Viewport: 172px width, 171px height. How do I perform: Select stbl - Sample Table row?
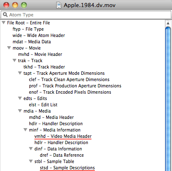(54, 161)
